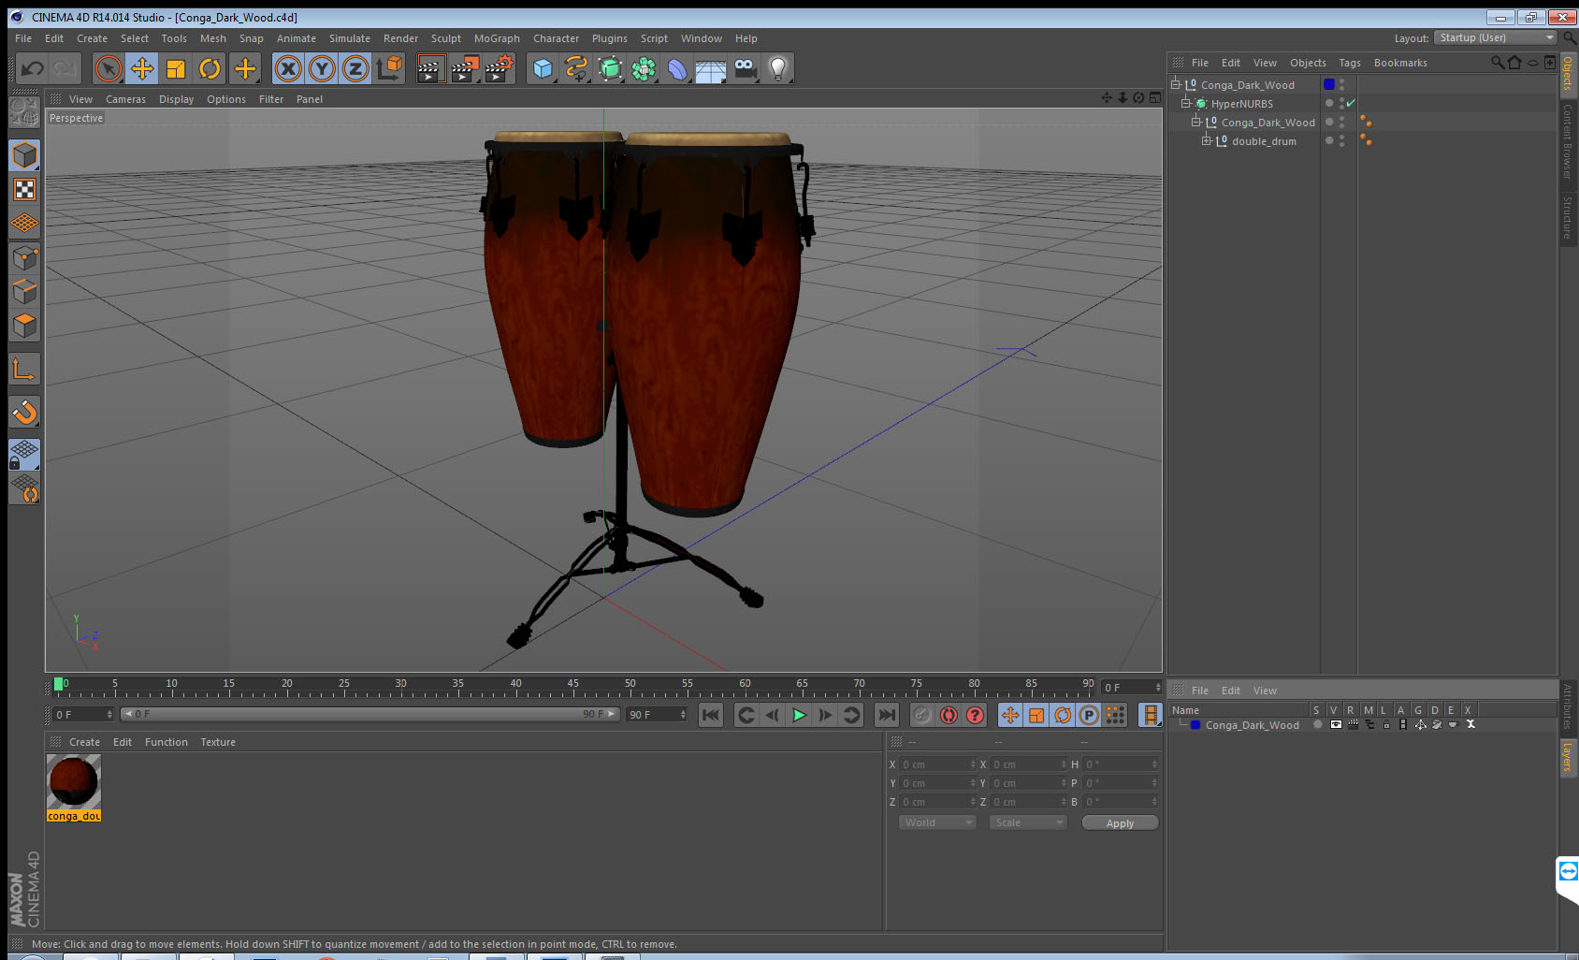Toggle Snap magnet icon

(x=24, y=412)
